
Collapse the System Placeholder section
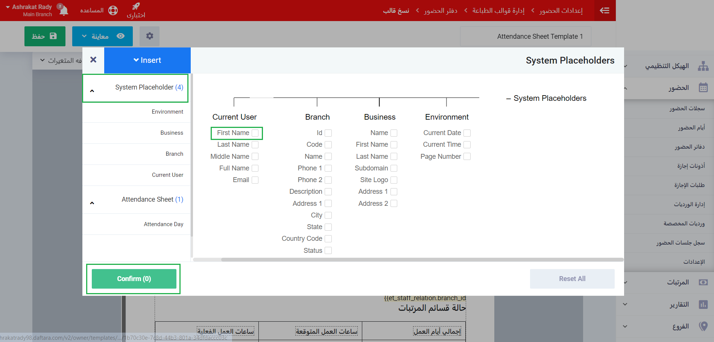click(x=92, y=91)
